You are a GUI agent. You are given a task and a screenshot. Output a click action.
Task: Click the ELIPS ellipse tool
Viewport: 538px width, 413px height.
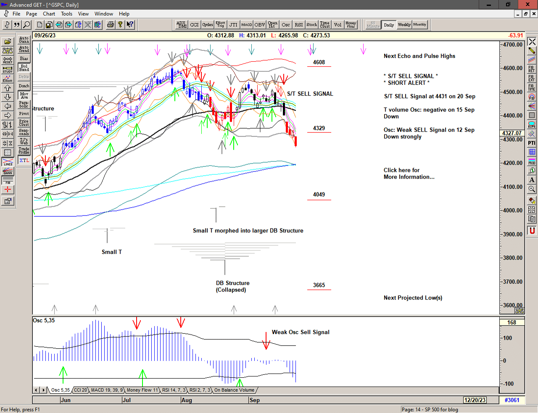click(x=532, y=124)
